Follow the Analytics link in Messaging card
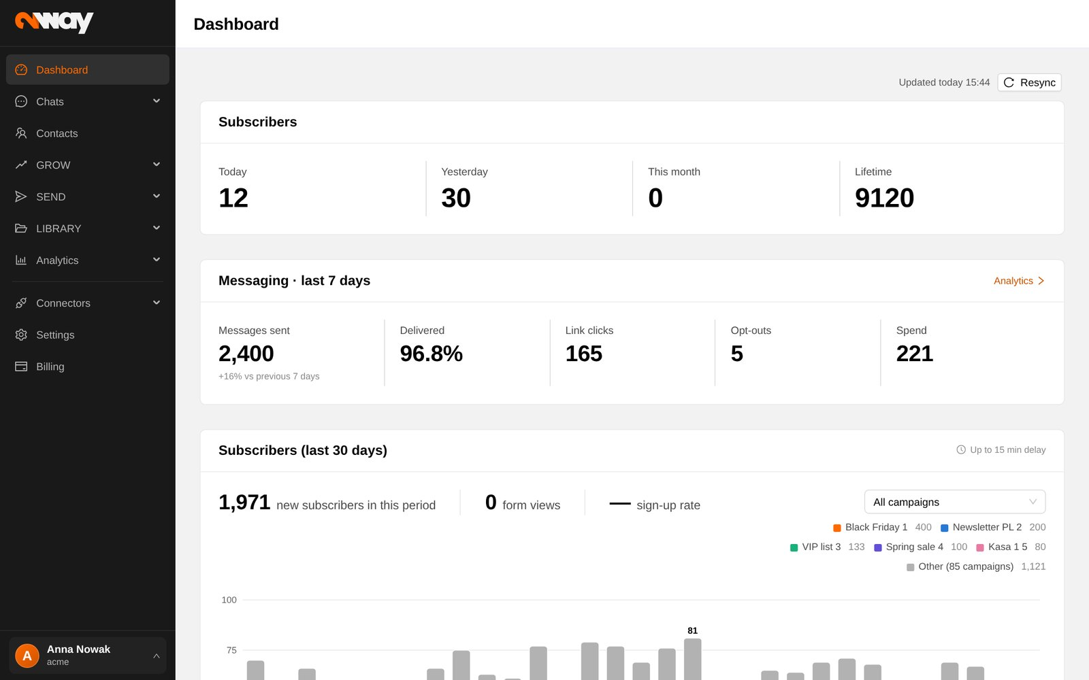Viewport: 1089px width, 680px height. (x=1019, y=281)
